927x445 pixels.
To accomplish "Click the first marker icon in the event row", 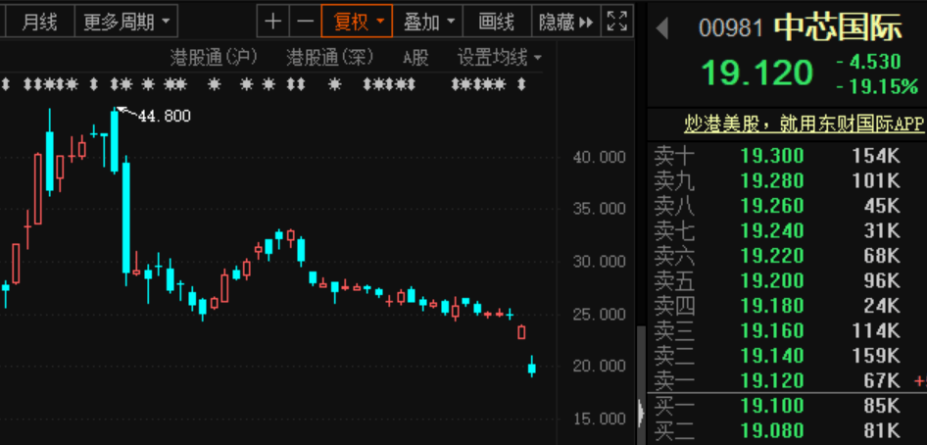I will tap(6, 84).
